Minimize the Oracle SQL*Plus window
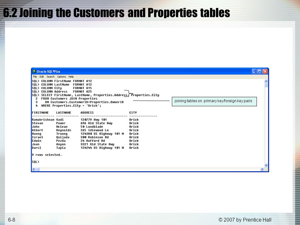 click(x=254, y=72)
